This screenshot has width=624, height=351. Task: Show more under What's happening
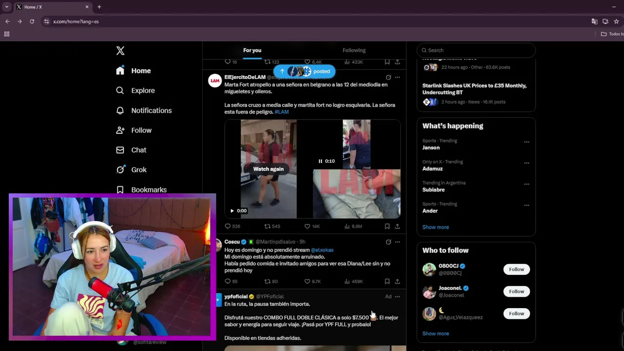(x=435, y=227)
